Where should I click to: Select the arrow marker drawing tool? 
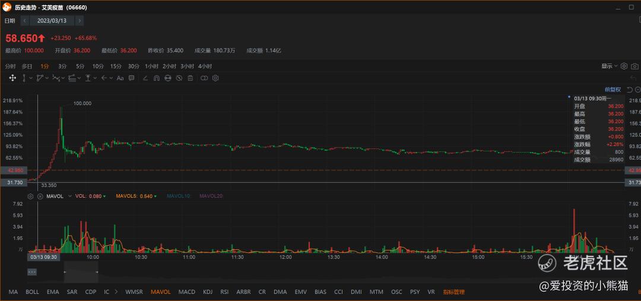point(104,78)
